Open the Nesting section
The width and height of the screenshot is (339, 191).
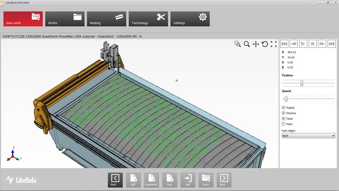106,19
